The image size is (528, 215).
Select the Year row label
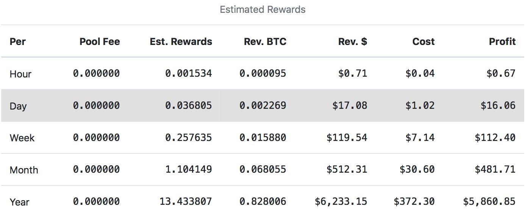pyautogui.click(x=19, y=202)
